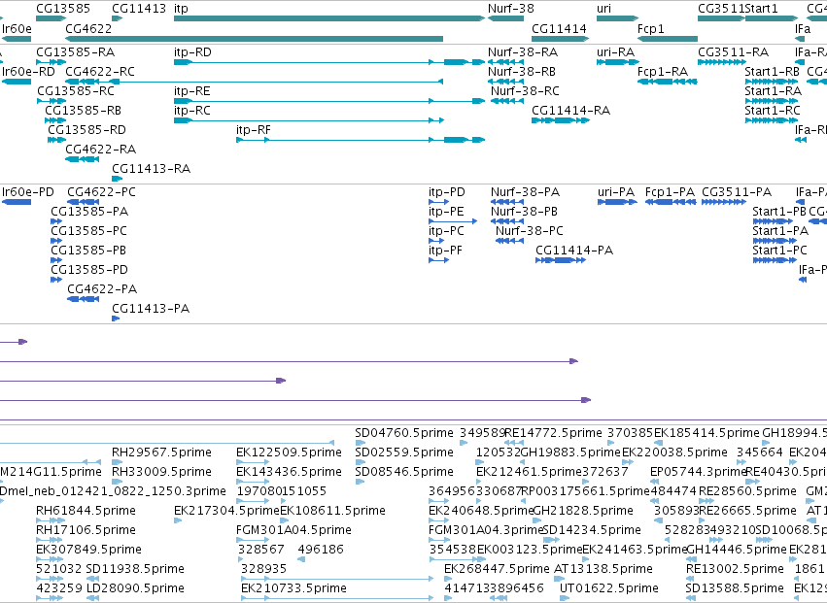The image size is (827, 603).
Task: Select the Start1-PA protein feature
Action: pos(775,241)
